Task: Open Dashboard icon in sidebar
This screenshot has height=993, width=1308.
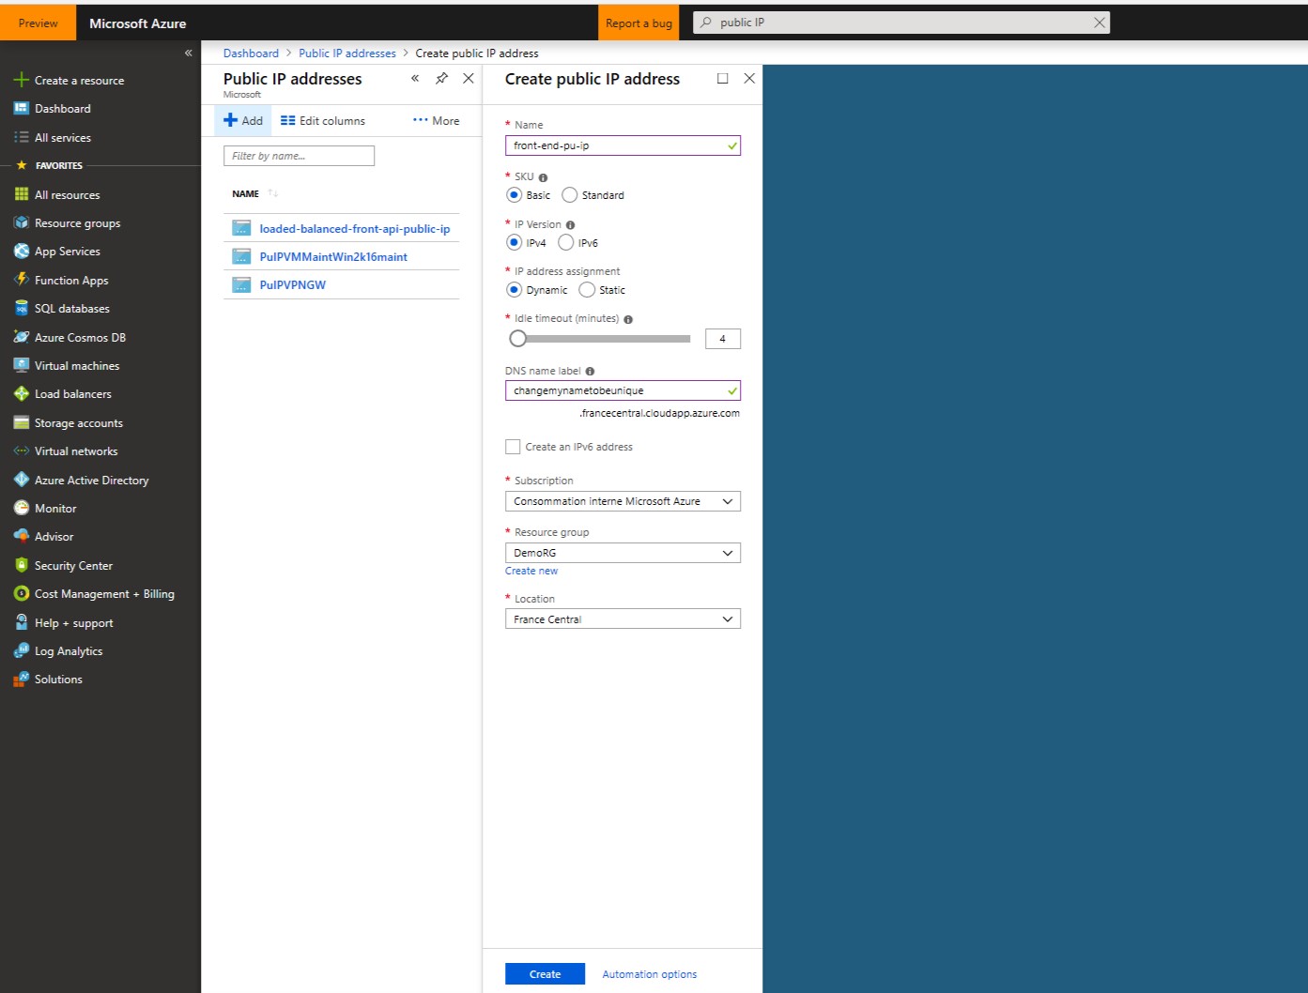Action: click(x=22, y=109)
